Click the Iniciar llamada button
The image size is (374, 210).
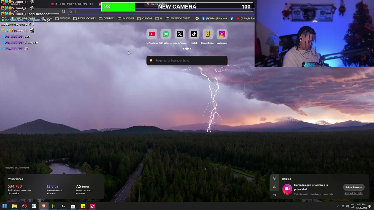[354, 188]
